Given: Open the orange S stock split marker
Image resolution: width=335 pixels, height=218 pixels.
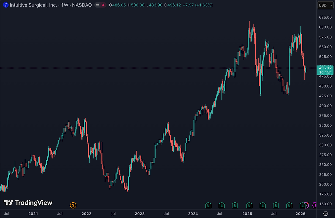Looking at the screenshot, I should [x=73, y=205].
